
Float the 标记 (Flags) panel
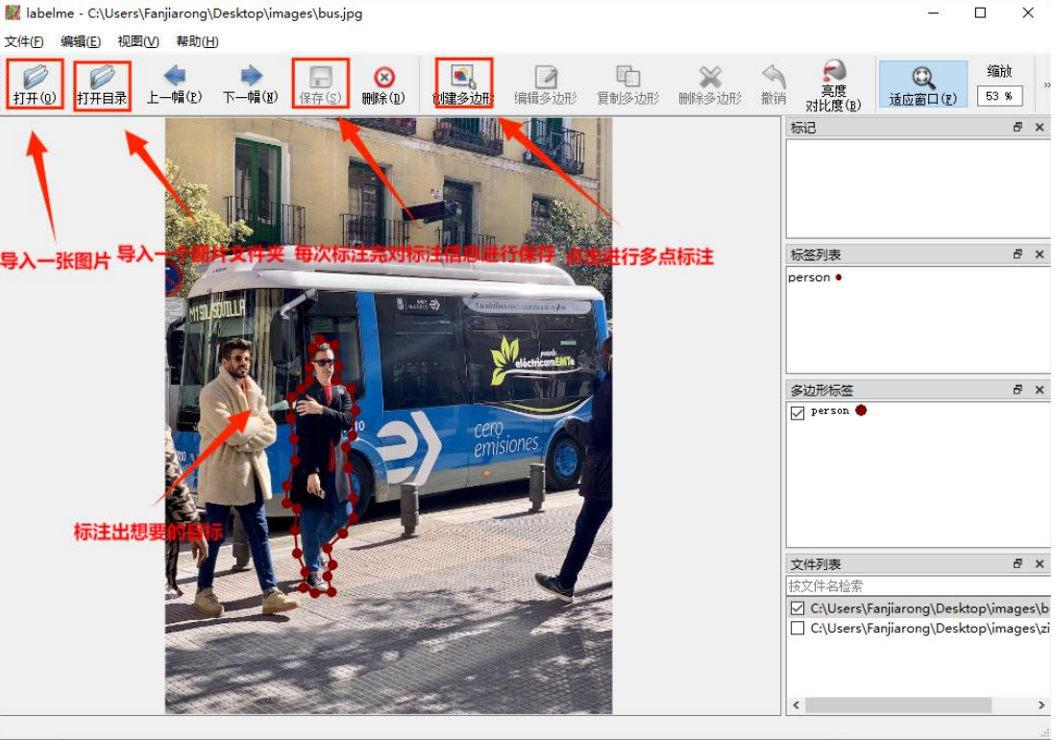click(1018, 127)
